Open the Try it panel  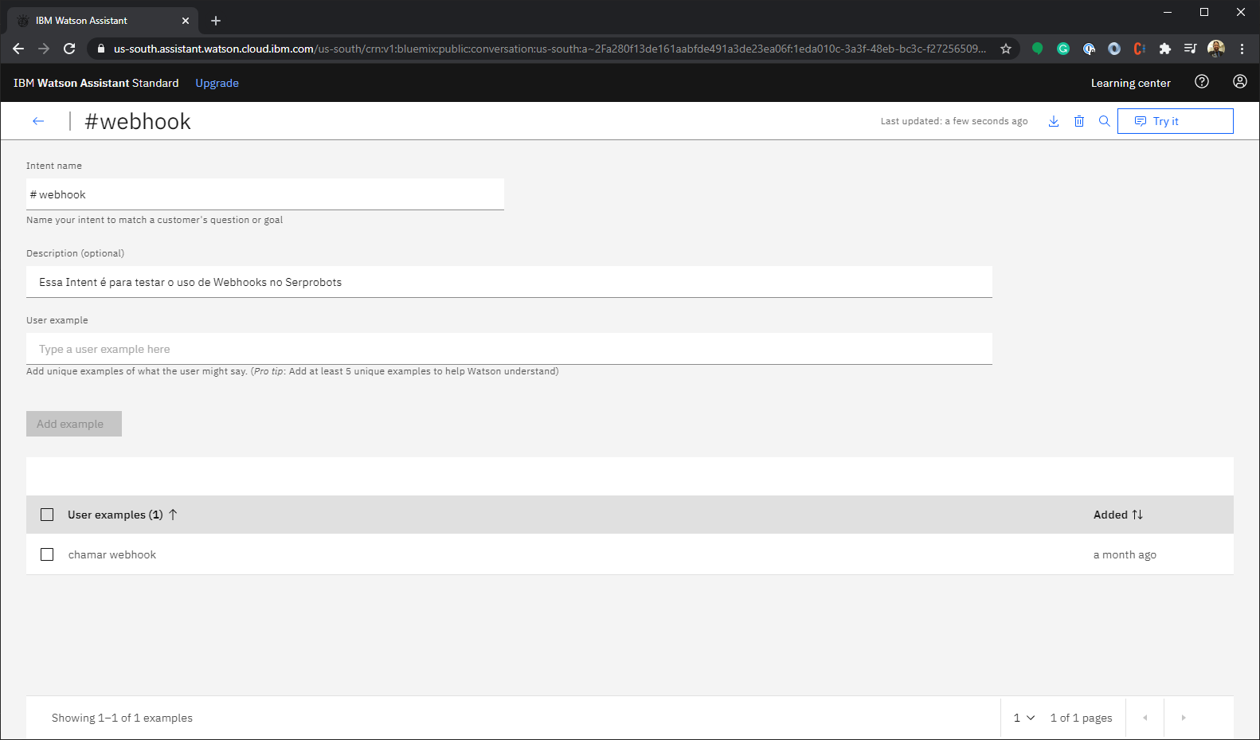[1176, 121]
